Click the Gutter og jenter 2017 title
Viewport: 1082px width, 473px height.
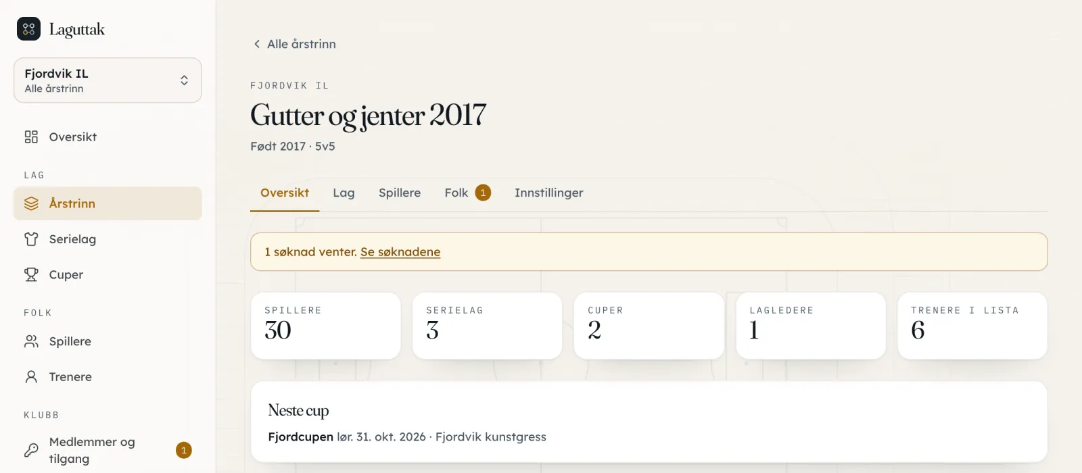[369, 116]
